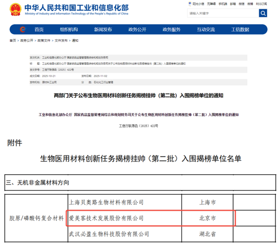Open the 邮箱 mailbox link

point(233,4)
